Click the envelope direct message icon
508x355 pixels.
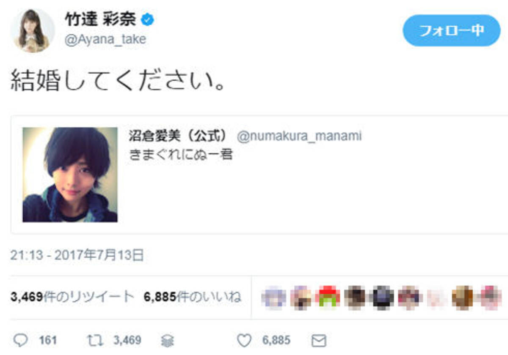tap(318, 340)
